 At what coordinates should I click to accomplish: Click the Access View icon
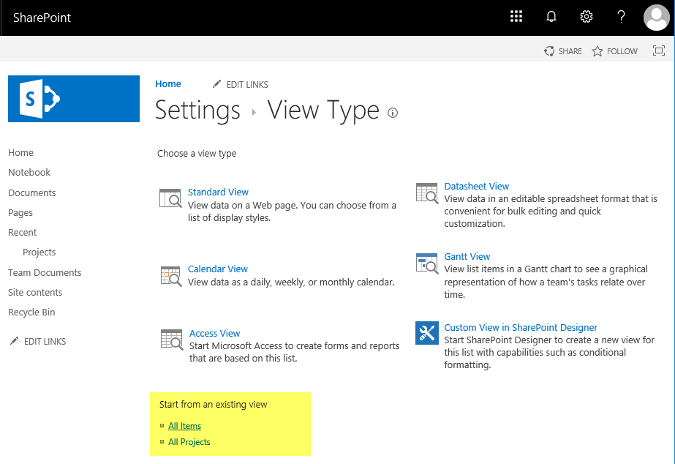point(172,340)
